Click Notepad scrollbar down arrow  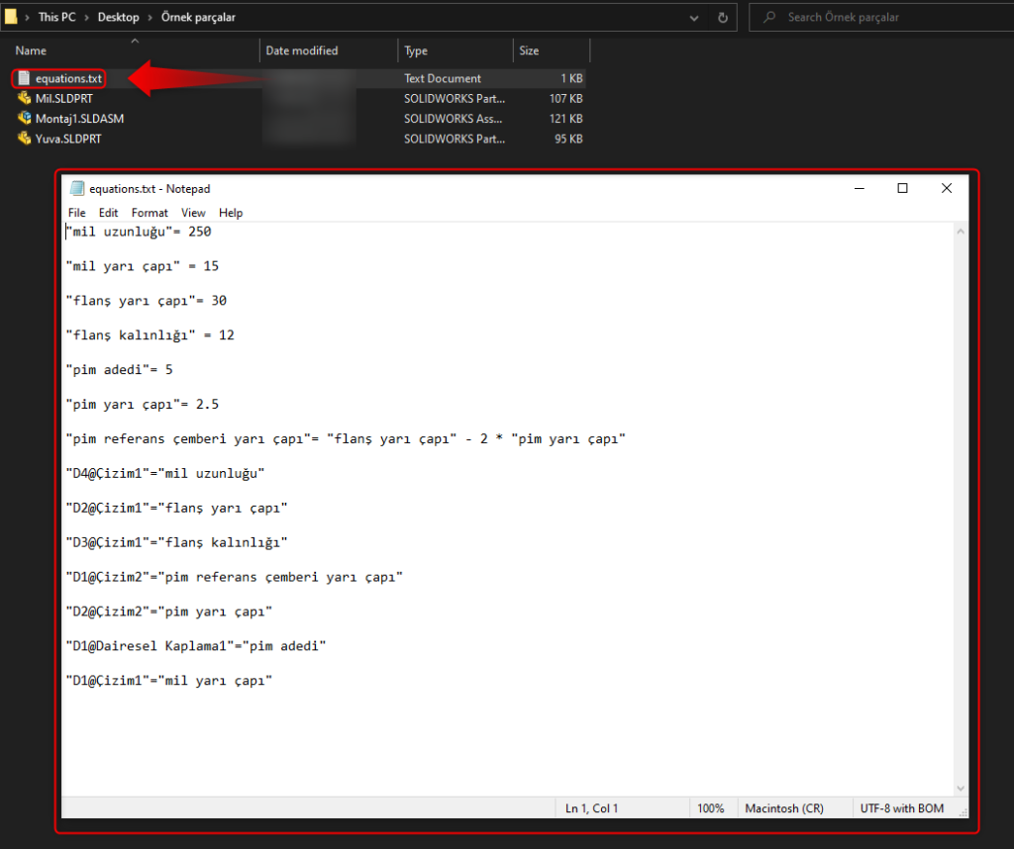point(961,789)
